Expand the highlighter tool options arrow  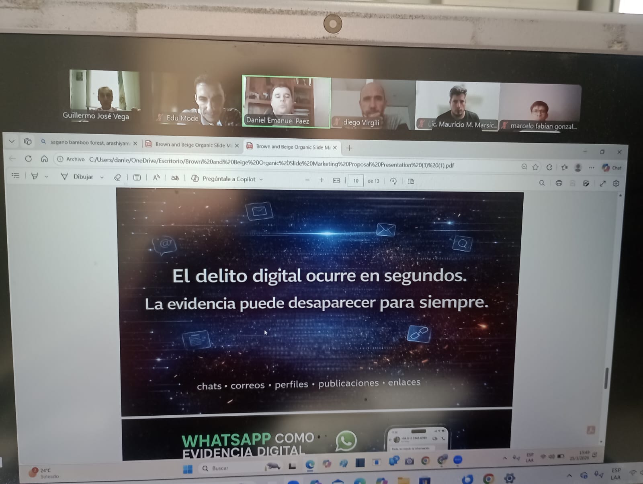[47, 176]
